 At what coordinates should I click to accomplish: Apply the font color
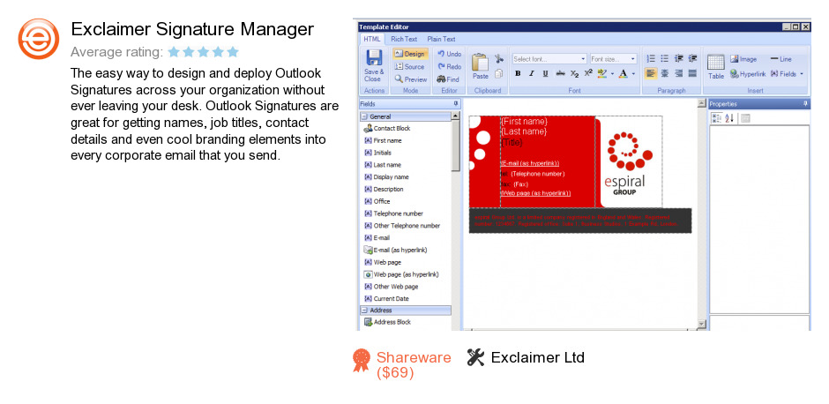point(624,73)
